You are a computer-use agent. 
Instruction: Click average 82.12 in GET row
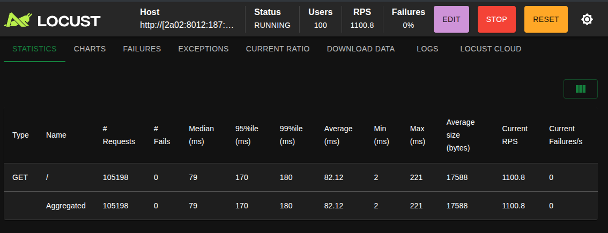(334, 177)
